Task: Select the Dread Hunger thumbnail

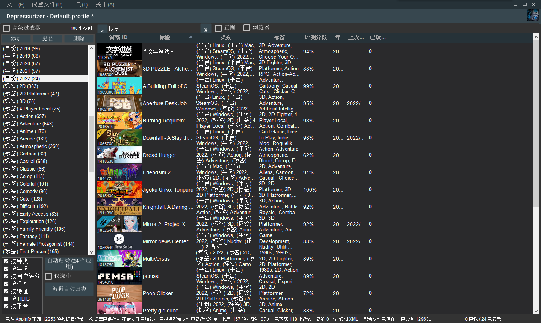Action: [119, 155]
